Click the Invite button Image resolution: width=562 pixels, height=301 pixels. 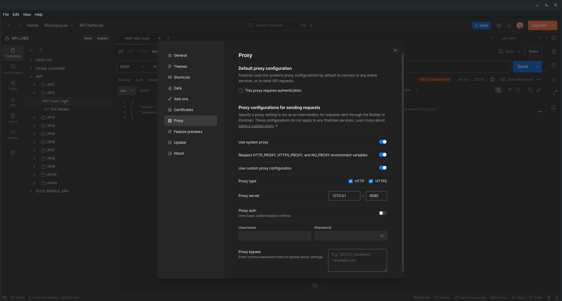click(481, 25)
